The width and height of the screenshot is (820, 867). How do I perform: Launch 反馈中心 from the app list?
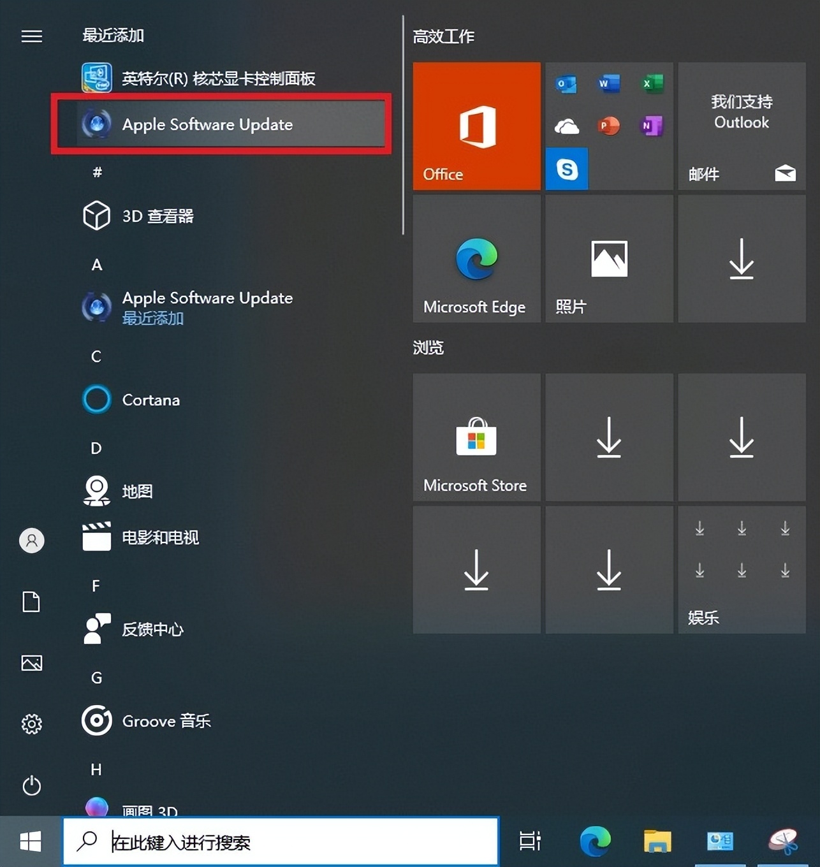tap(151, 629)
